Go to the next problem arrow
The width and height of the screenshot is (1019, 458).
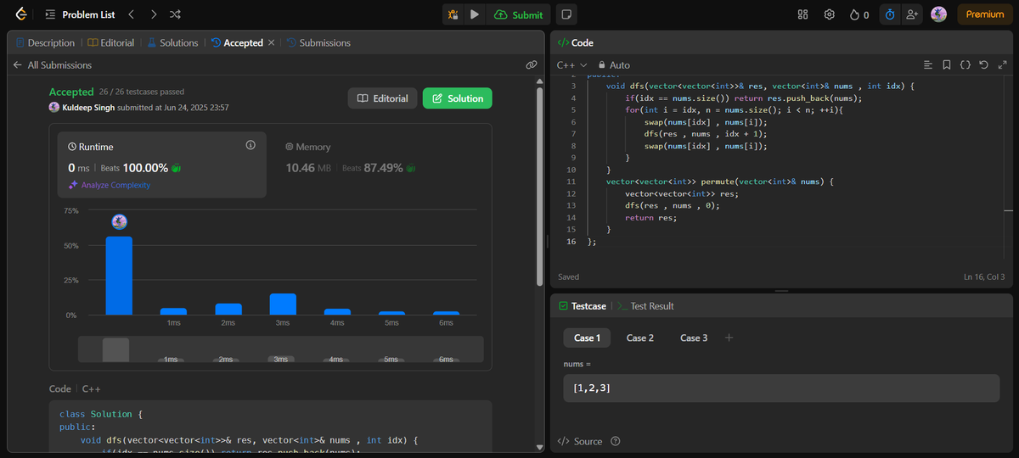coord(153,14)
